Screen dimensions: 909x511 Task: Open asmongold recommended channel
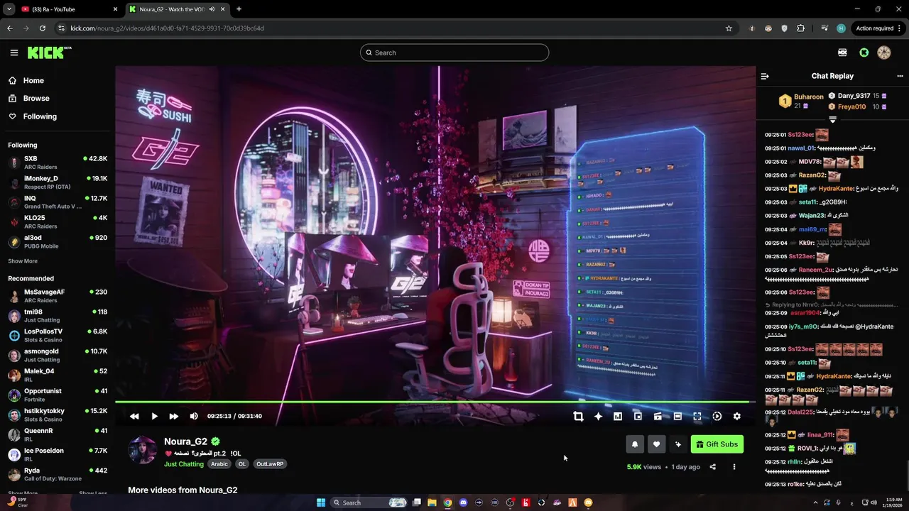pyautogui.click(x=58, y=355)
